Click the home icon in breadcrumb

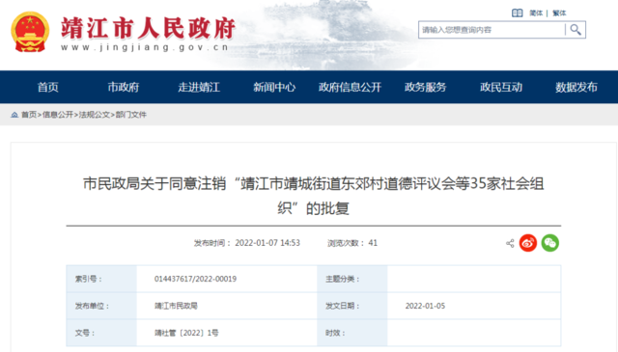(14, 115)
